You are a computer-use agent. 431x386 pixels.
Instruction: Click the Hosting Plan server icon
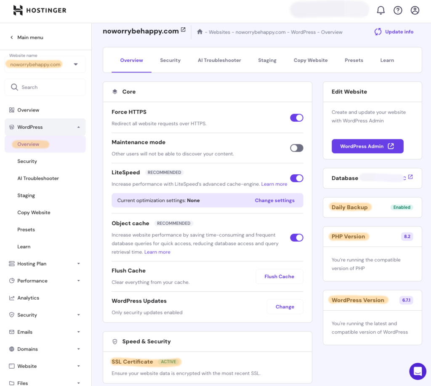click(11, 264)
